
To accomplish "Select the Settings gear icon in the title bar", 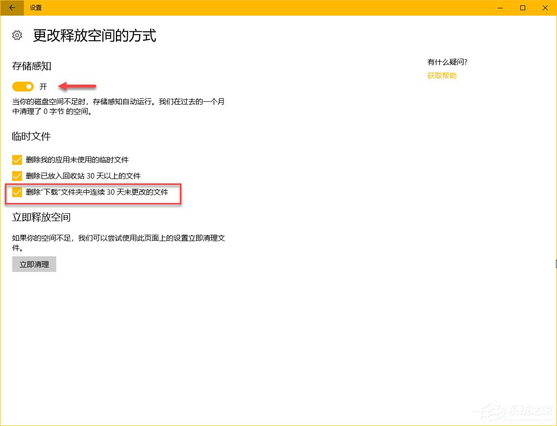I will 17,35.
